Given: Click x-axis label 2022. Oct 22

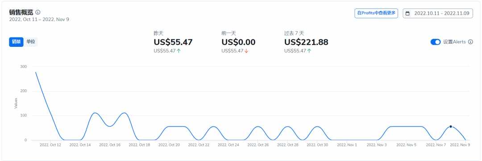Looking at the screenshot, I should 199,144.
